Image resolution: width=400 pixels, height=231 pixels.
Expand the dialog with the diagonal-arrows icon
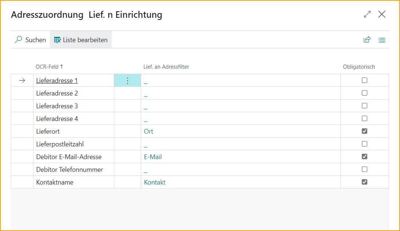(367, 14)
